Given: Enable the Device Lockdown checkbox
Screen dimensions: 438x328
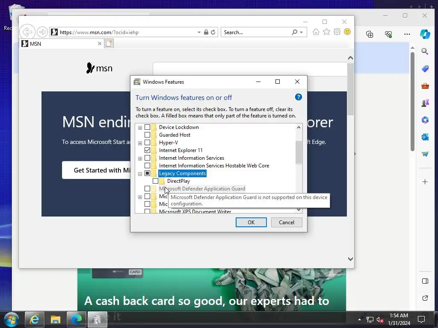Looking at the screenshot, I should point(147,127).
